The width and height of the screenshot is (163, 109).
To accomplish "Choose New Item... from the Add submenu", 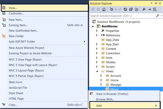I will click(x=45, y=20).
